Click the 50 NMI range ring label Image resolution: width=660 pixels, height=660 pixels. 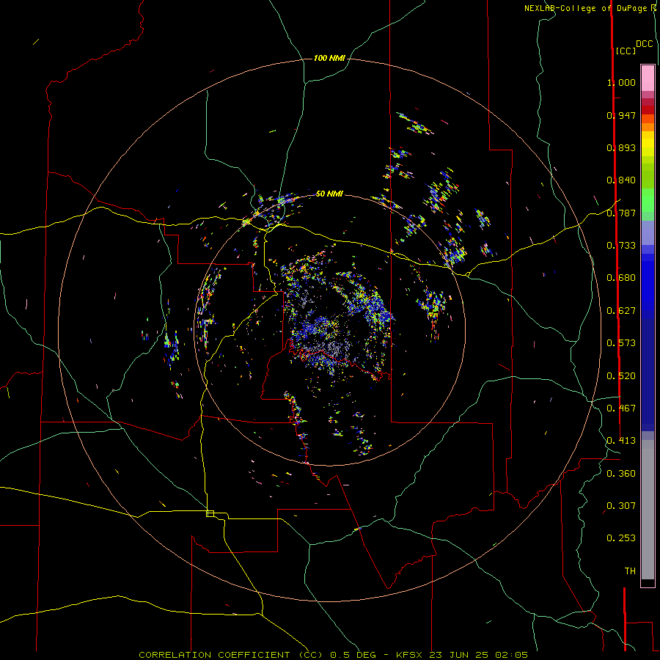(x=329, y=194)
